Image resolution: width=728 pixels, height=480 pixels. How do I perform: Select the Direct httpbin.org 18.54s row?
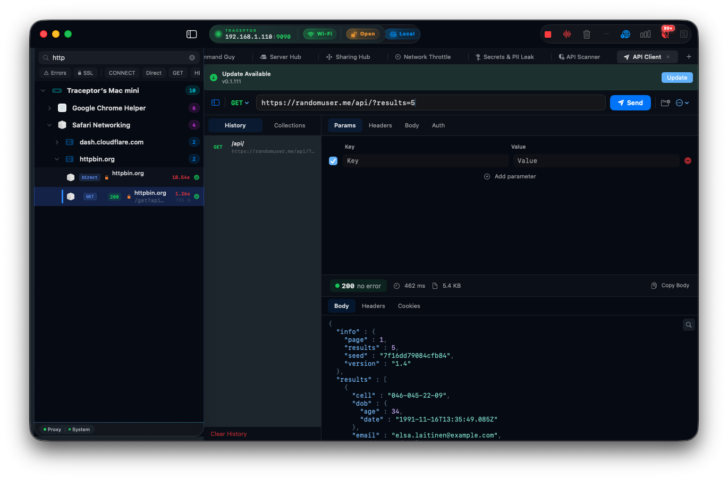119,177
